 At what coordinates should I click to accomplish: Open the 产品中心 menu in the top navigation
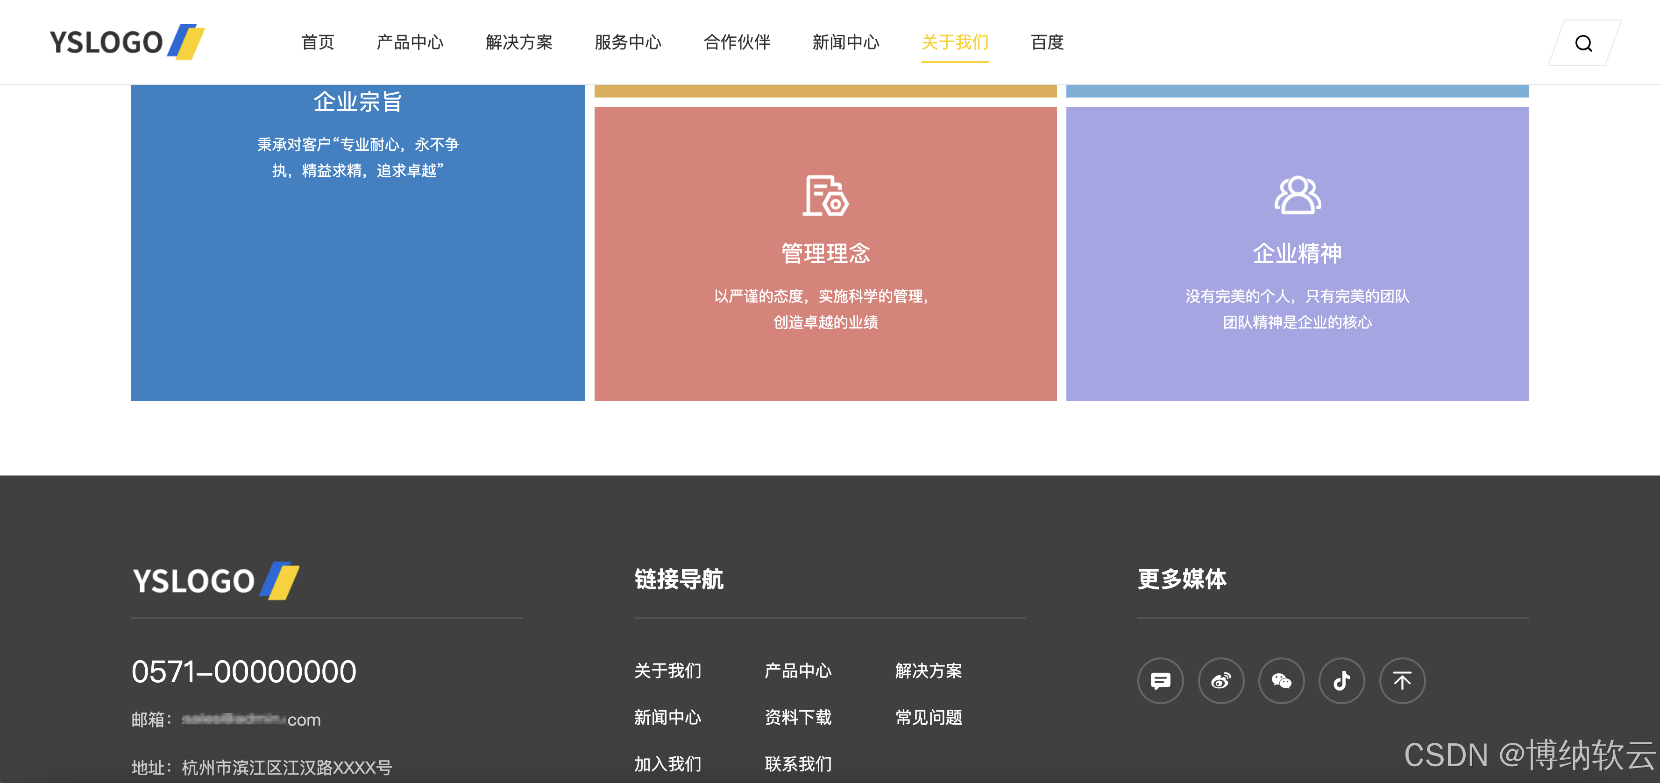pos(411,42)
